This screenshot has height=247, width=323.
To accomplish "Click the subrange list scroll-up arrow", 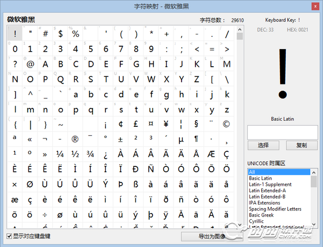I will pyautogui.click(x=314, y=172).
